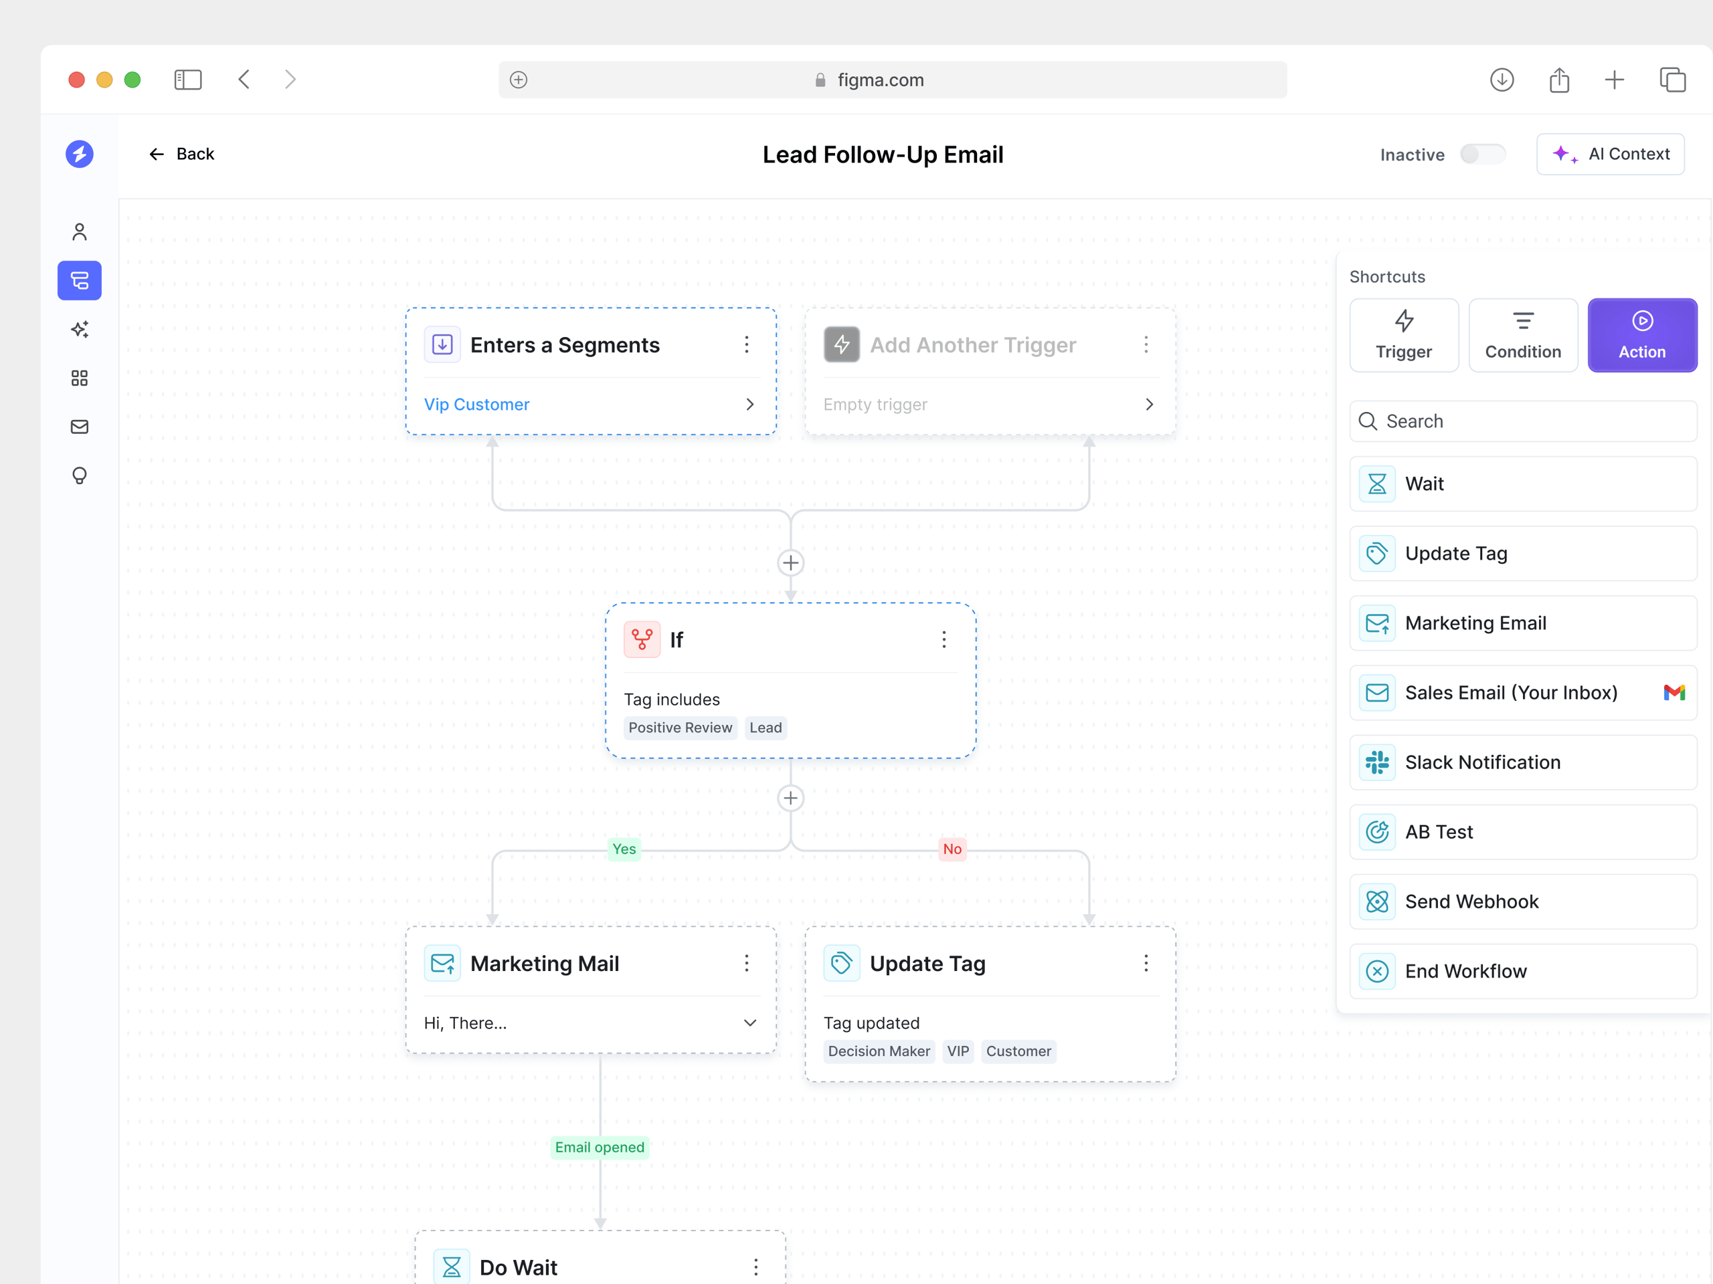Open the apps grid from the sidebar
The width and height of the screenshot is (1713, 1284).
point(79,378)
